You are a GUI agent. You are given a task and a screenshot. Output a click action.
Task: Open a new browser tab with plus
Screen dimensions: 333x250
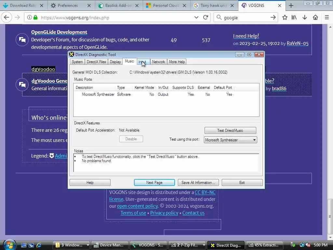tap(291, 6)
